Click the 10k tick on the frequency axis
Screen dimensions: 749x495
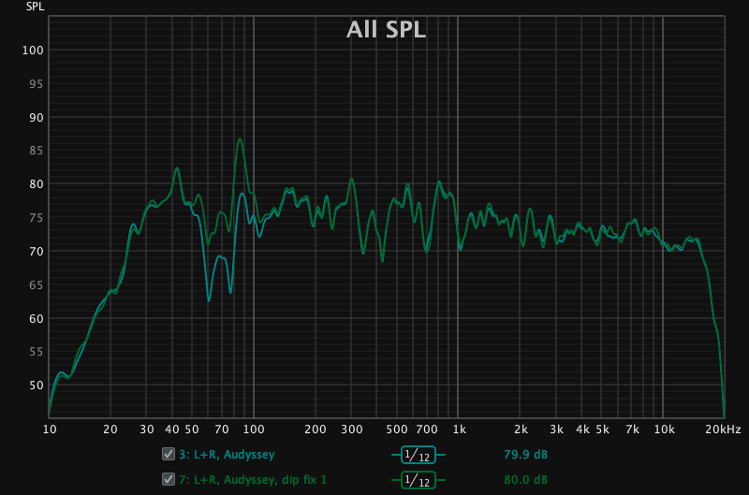(x=664, y=429)
